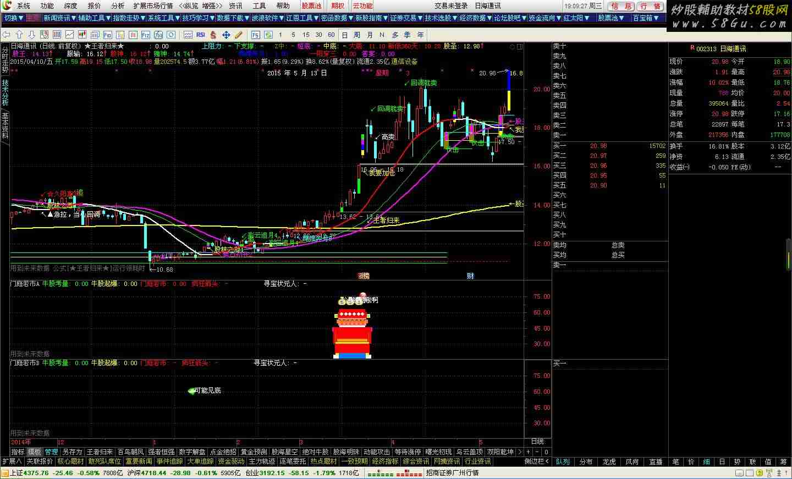
Task: Click the Fin info toolbar icon
Action: (x=107, y=35)
